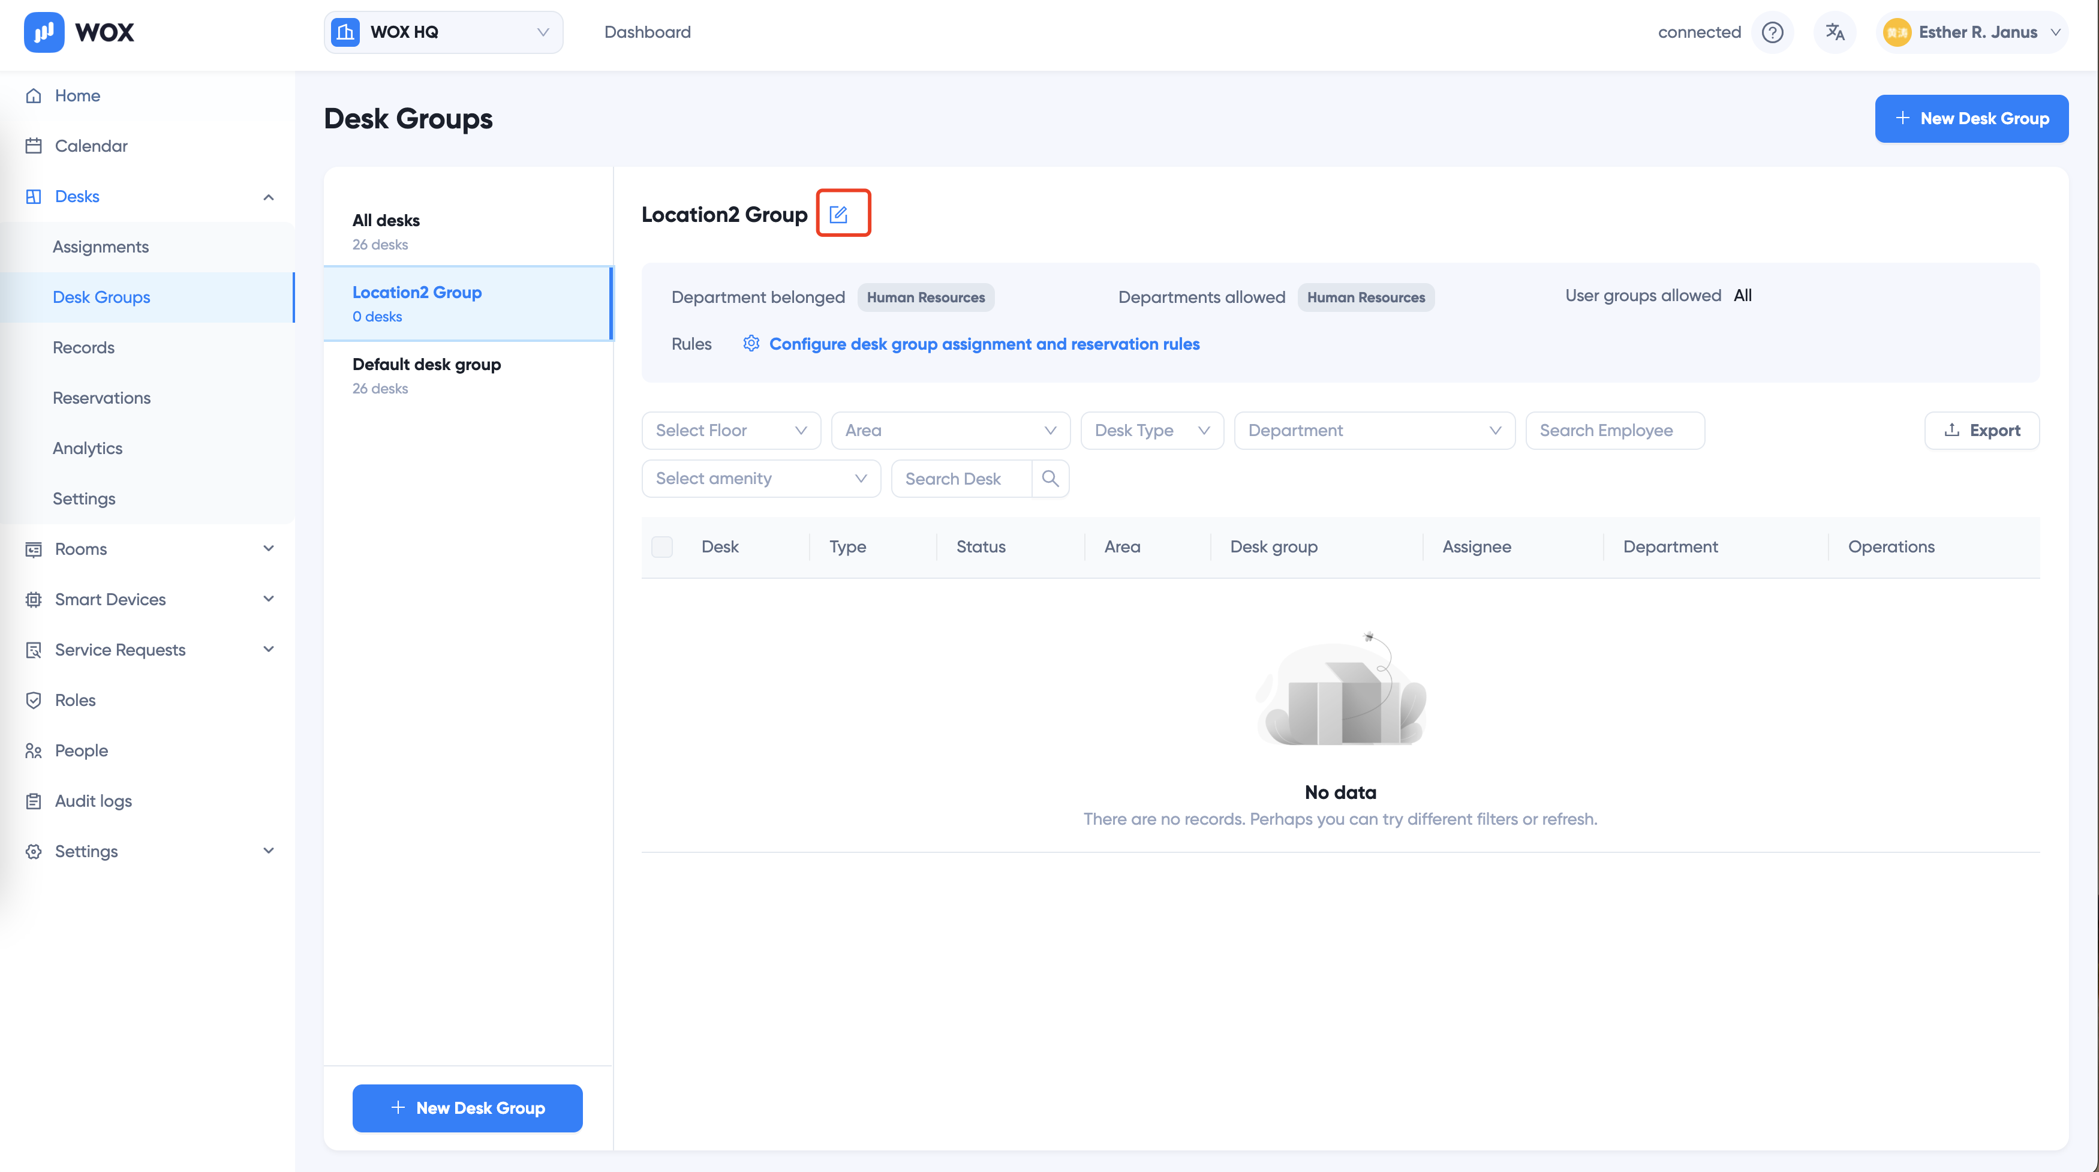Click the Operations column header

click(x=1890, y=547)
